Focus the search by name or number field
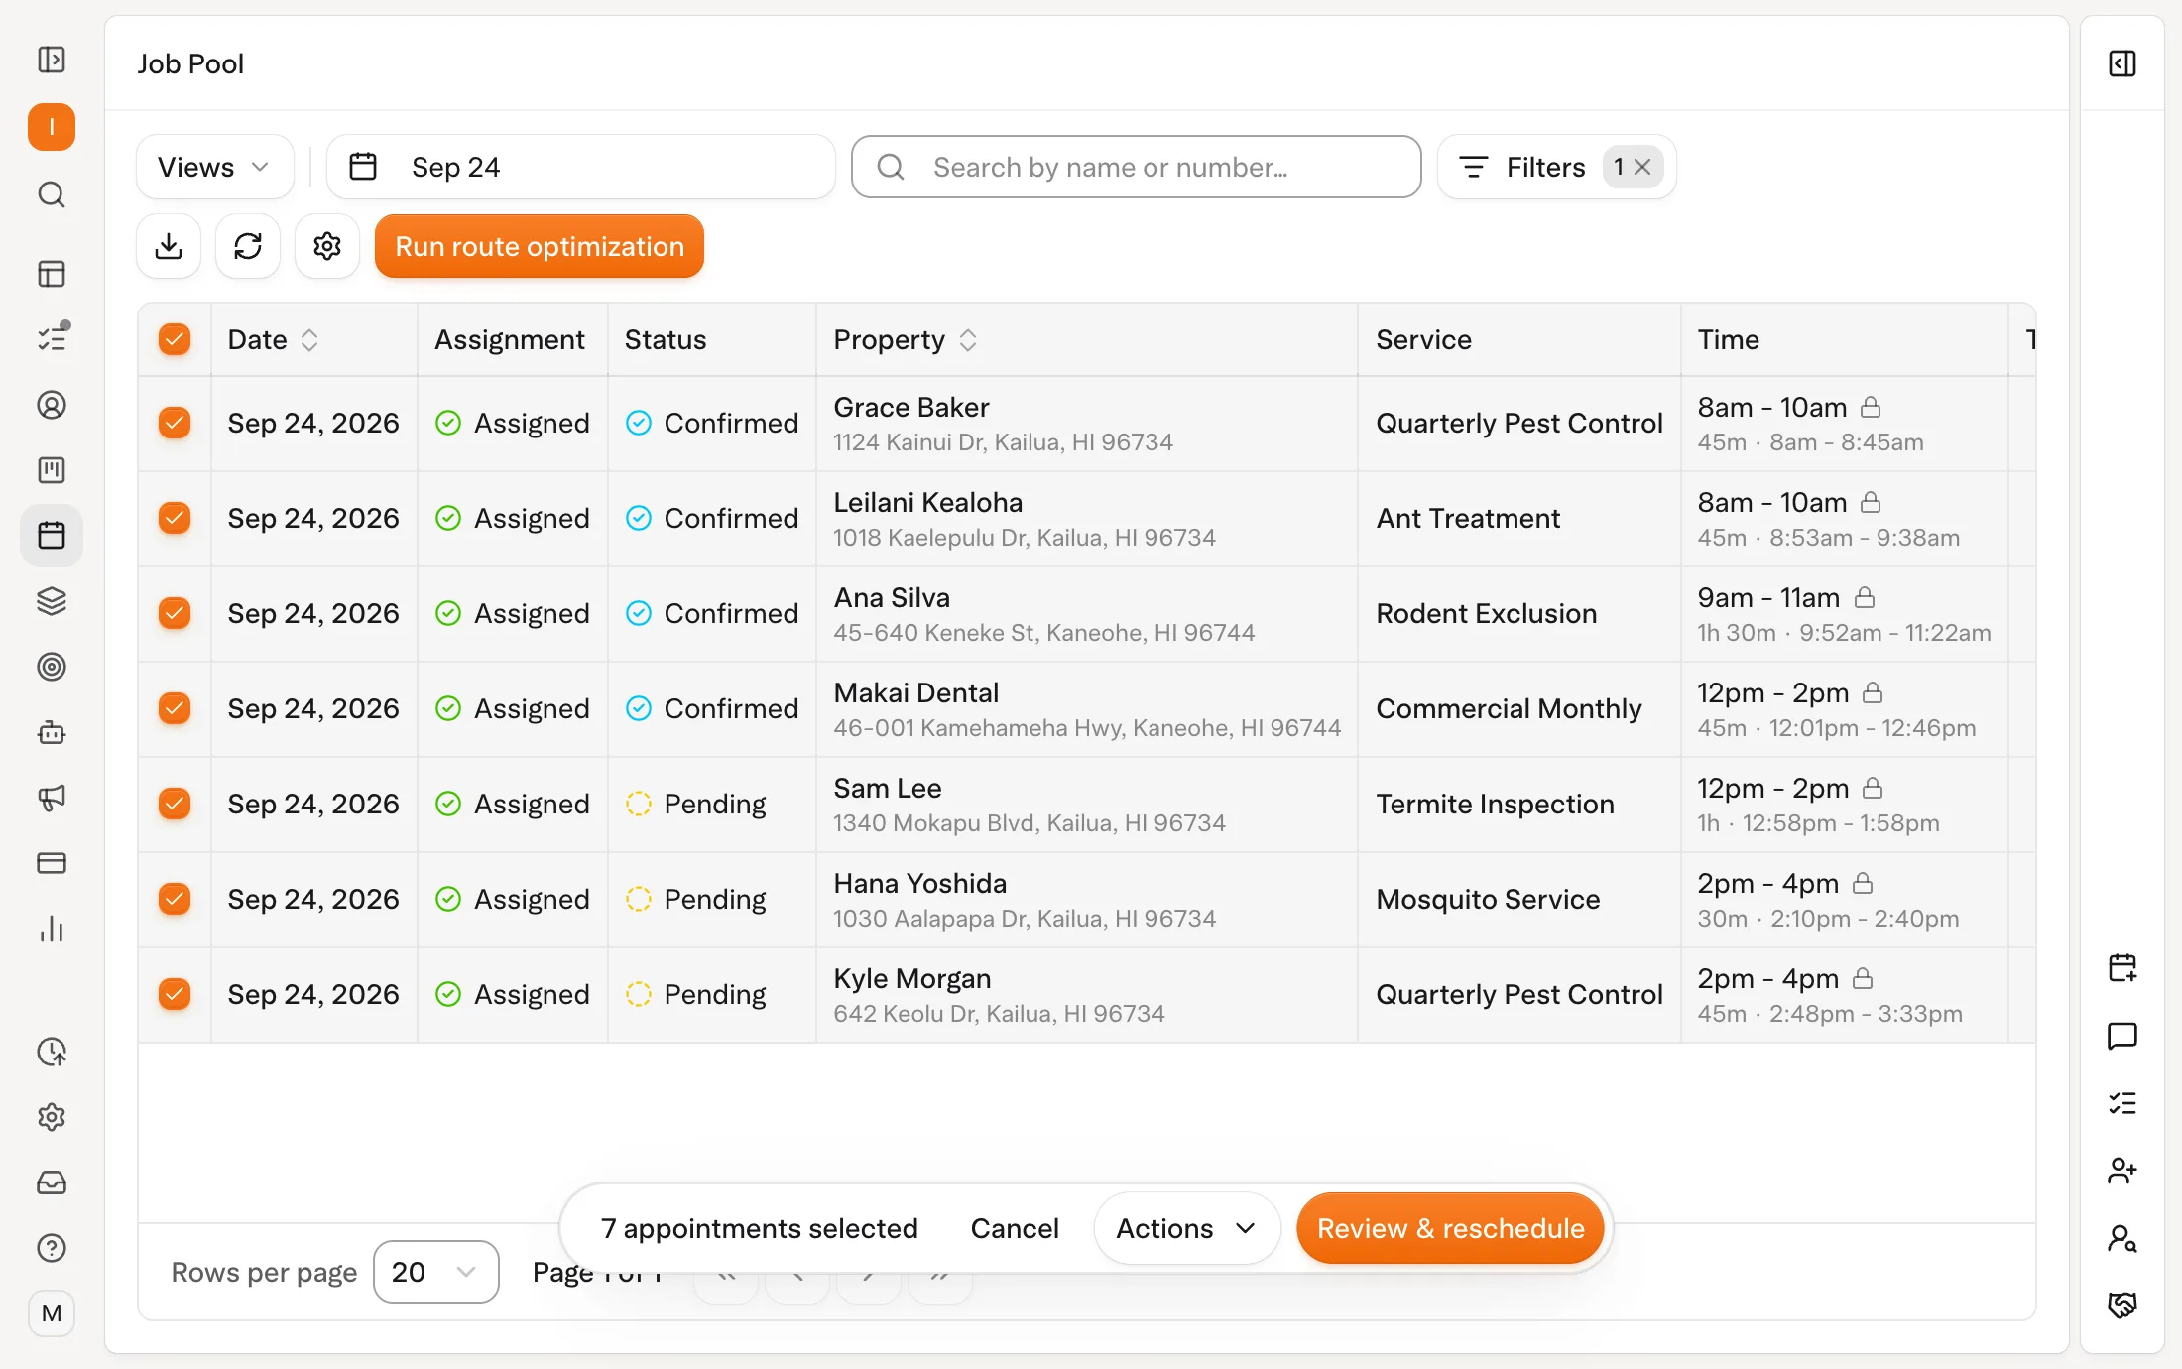Screen dimensions: 2182x1369 point(1137,167)
